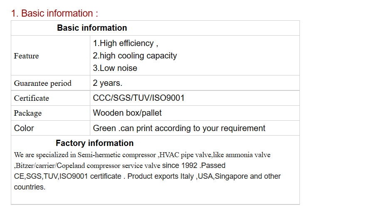This screenshot has width=376, height=209.
Task: Click the 'Color' row label
Action: click(x=24, y=128)
